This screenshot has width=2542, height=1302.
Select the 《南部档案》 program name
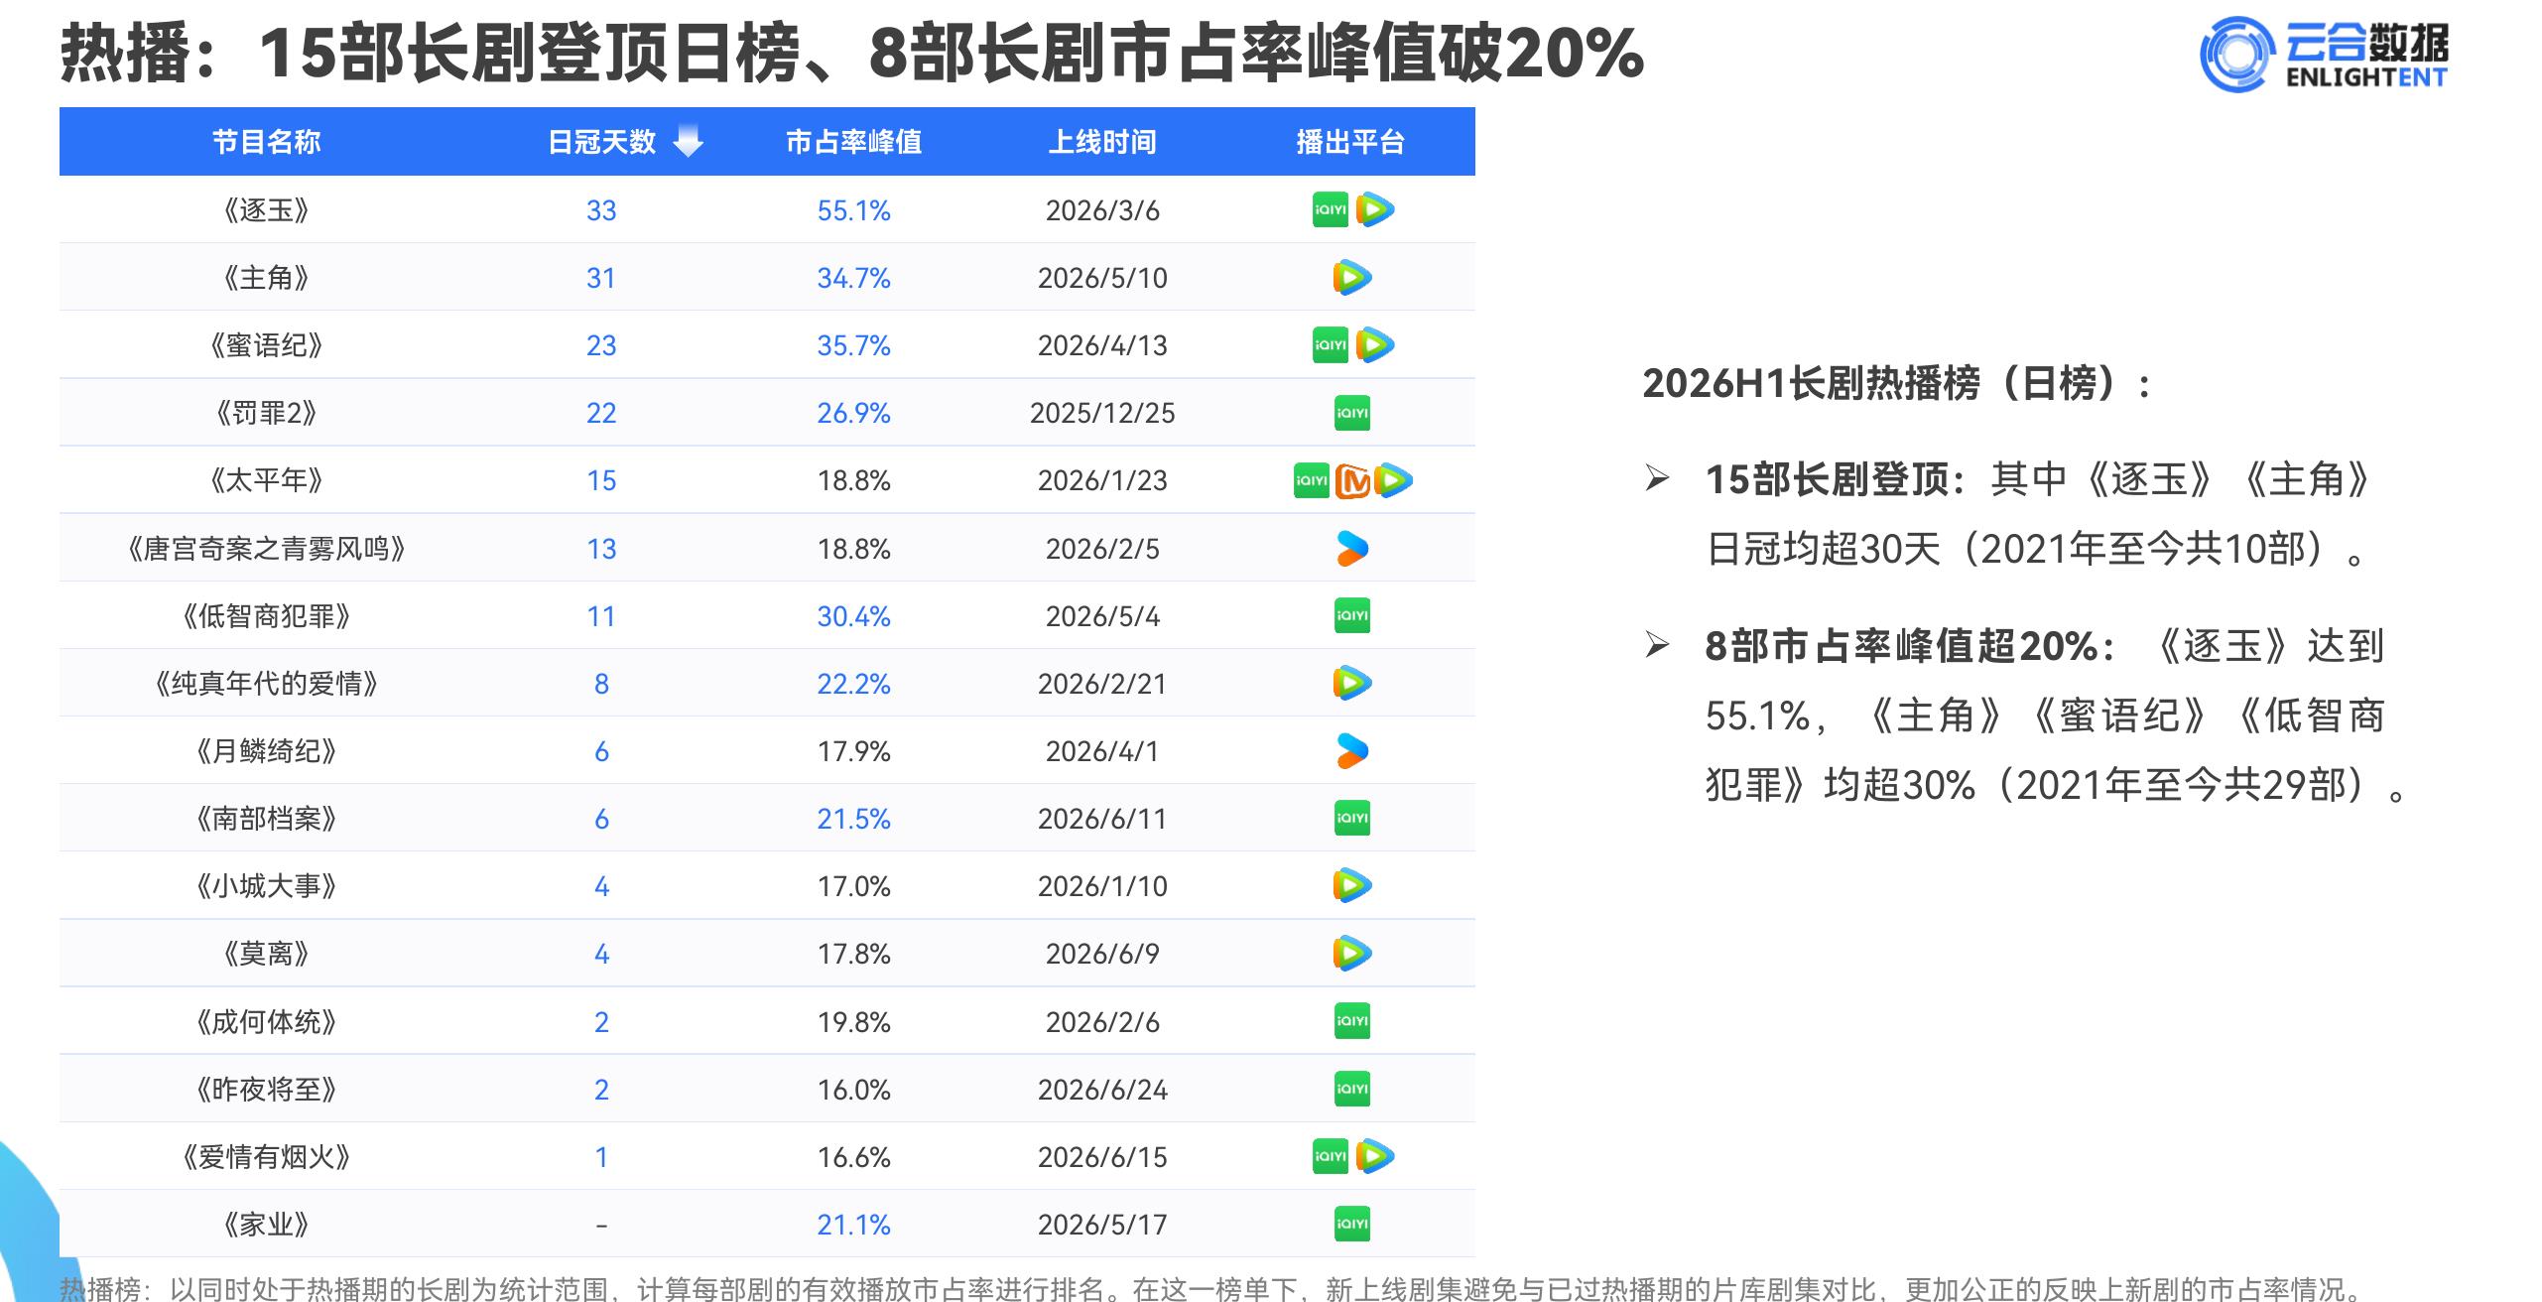click(x=266, y=819)
